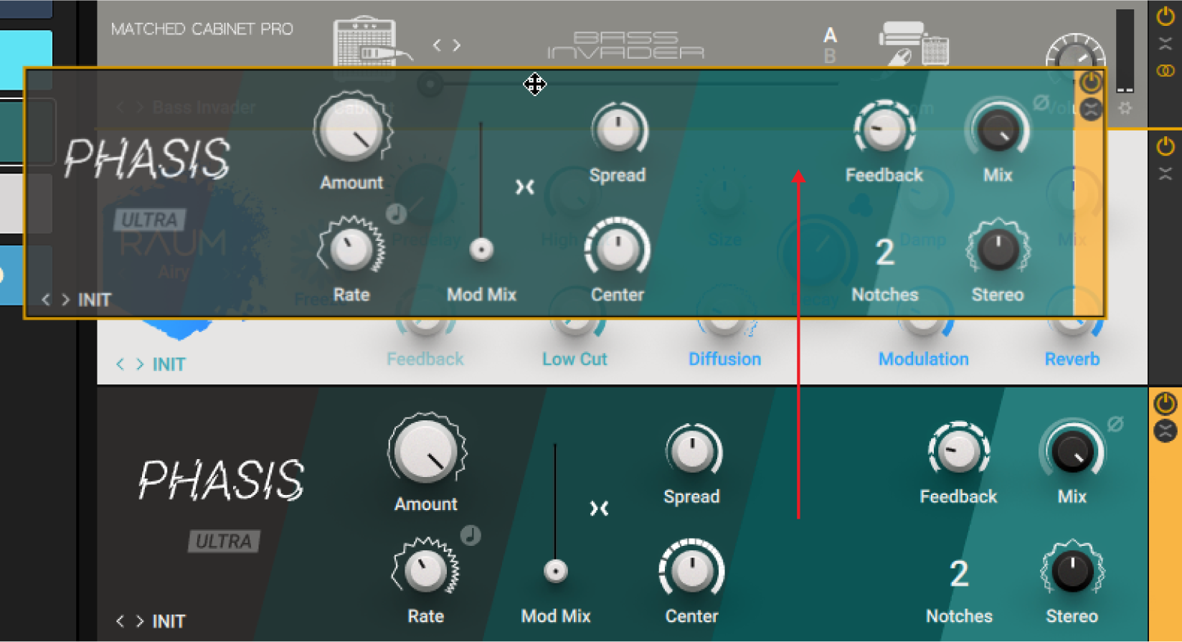Click the Stereo knob in the dragged Phasis module
1182x642 pixels.
click(998, 250)
